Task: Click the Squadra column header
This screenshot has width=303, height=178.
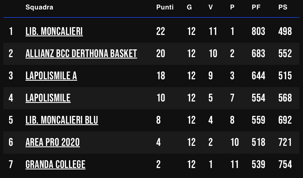Action: [x=39, y=7]
